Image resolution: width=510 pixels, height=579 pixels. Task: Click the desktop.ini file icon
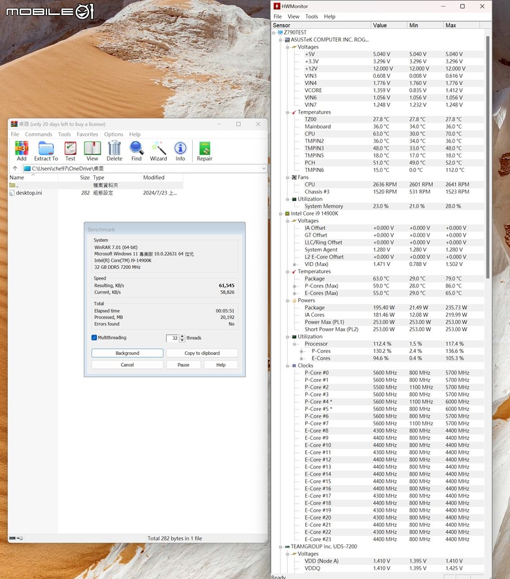click(x=12, y=193)
